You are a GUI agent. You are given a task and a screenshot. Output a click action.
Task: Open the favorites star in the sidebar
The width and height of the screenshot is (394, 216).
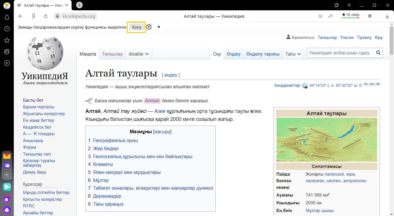click(x=7, y=40)
